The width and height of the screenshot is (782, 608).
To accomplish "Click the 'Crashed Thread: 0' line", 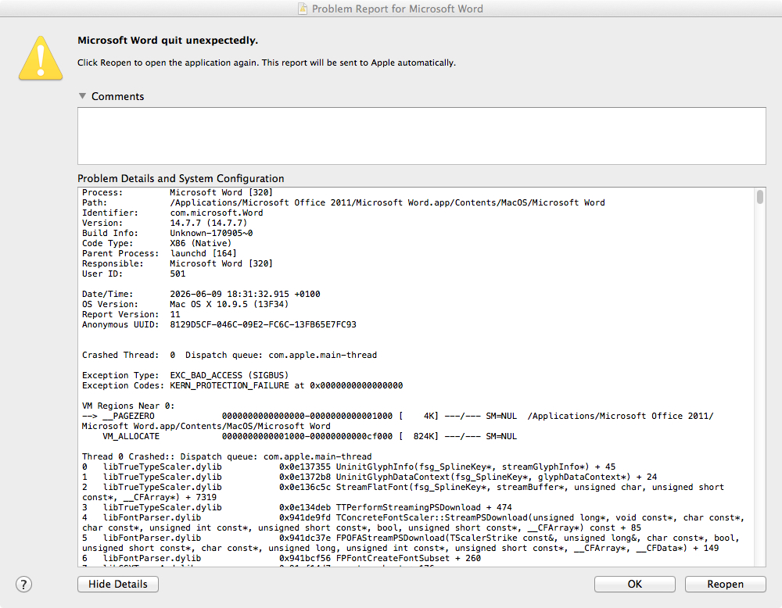I will point(229,355).
